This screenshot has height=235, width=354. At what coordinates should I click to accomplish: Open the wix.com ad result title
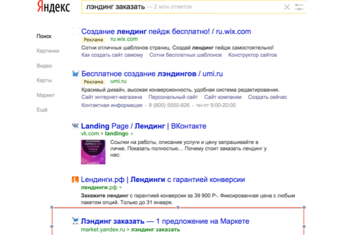click(x=166, y=31)
